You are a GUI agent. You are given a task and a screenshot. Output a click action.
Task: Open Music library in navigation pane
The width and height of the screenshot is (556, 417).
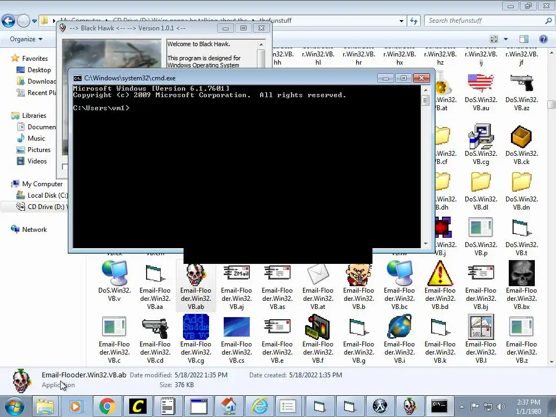pyautogui.click(x=36, y=138)
